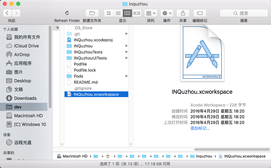Select the dev folder in sidebar
This screenshot has height=168, width=271.
point(24,107)
